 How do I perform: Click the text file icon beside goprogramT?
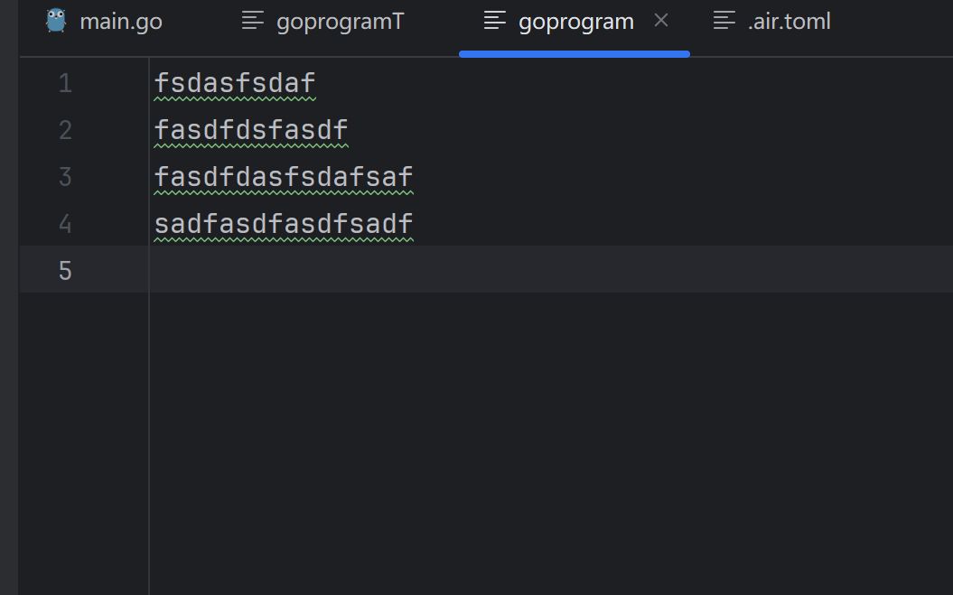pyautogui.click(x=253, y=21)
